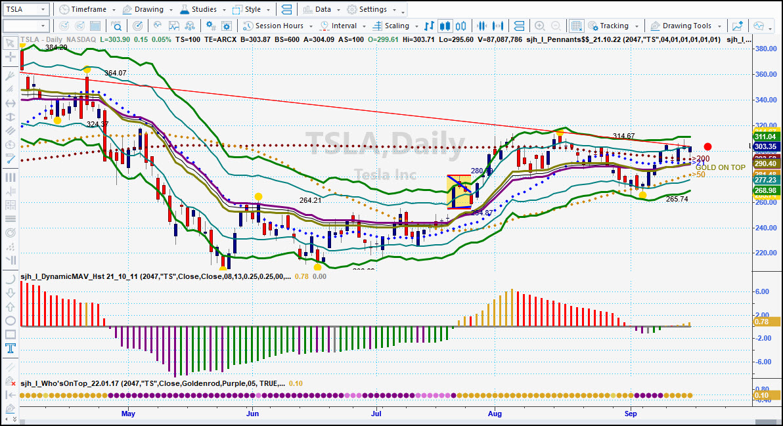This screenshot has height=426, width=783.
Task: Open the gear window properties icon
Action: tap(226, 26)
